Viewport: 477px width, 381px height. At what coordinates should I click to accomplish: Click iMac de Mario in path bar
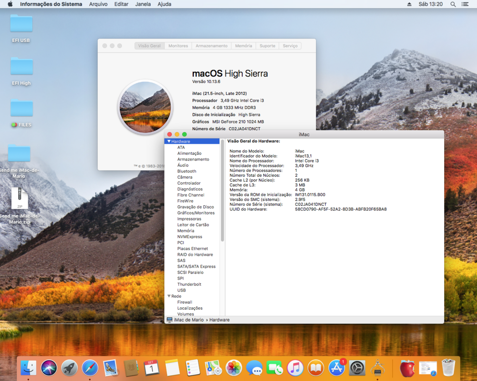[x=188, y=320]
